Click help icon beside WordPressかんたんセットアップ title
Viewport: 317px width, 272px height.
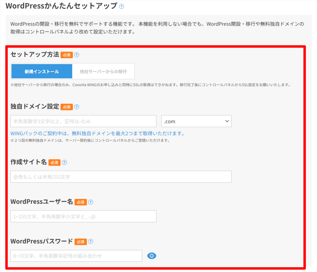click(x=122, y=6)
